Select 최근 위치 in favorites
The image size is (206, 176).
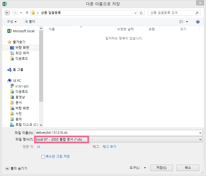coord(19,53)
